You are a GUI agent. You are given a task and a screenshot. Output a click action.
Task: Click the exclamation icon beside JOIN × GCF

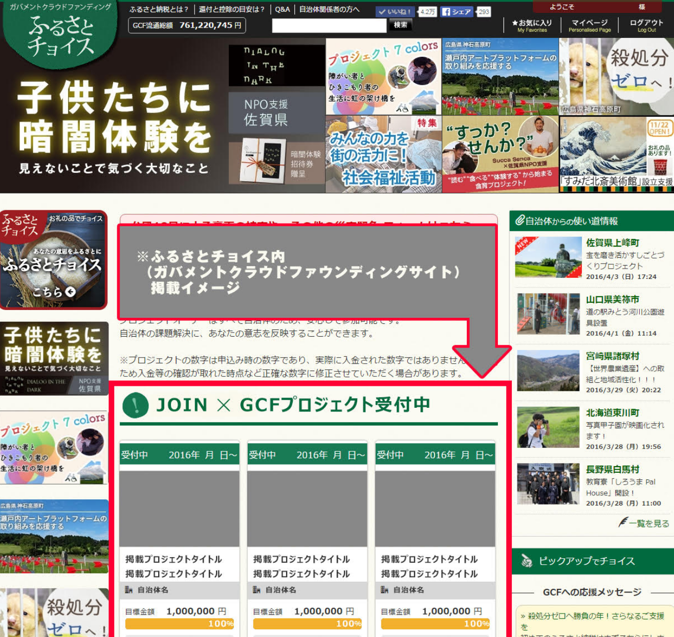pos(136,405)
